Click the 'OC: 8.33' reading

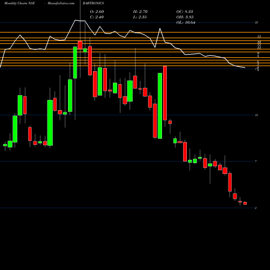pos(185,12)
